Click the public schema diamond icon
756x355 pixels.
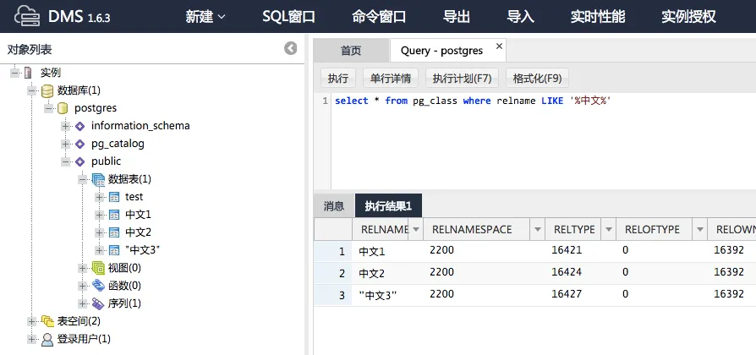(80, 161)
